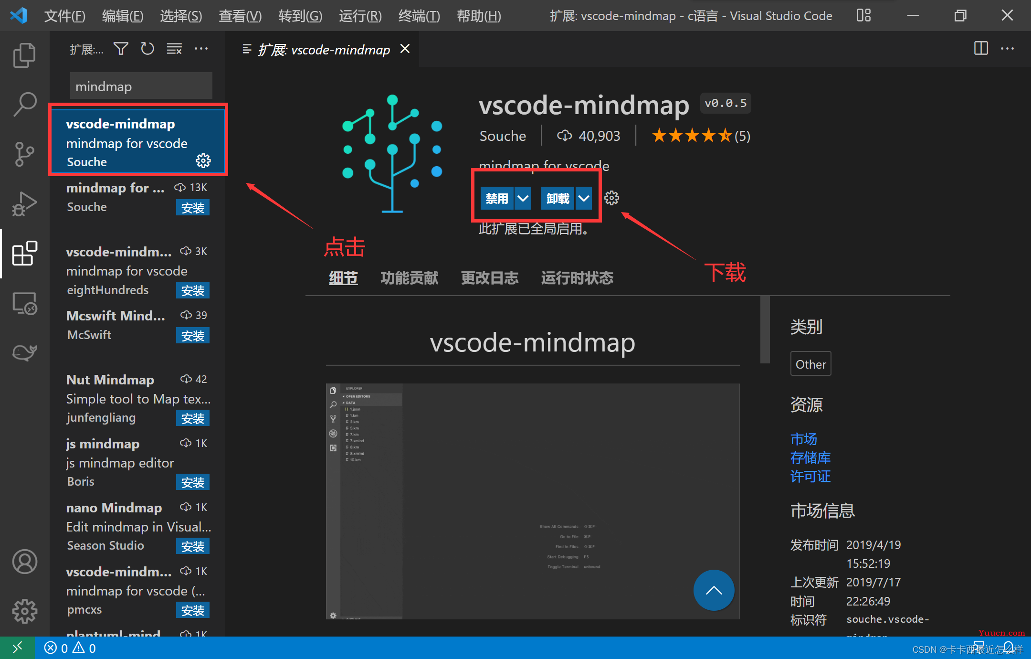Image resolution: width=1031 pixels, height=659 pixels.
Task: Open Remote Explorer view
Action: point(24,303)
